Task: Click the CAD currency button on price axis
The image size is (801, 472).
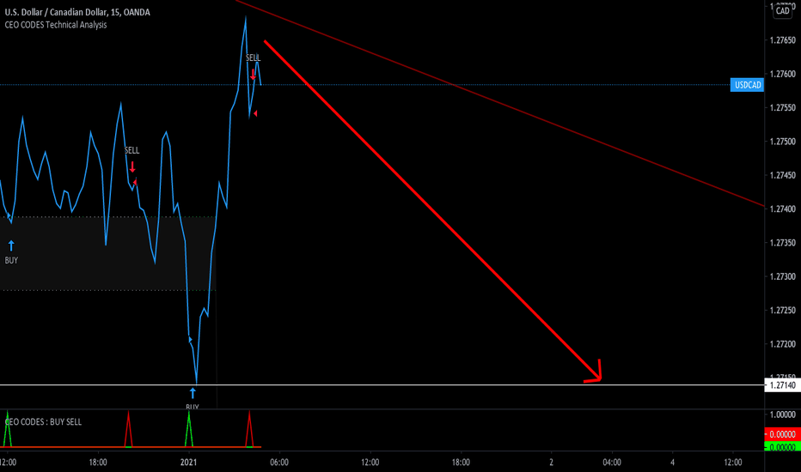Action: pos(783,10)
